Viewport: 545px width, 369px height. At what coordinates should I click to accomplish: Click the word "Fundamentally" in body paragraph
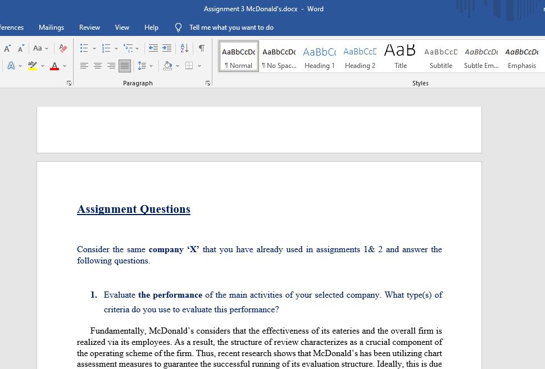118,331
